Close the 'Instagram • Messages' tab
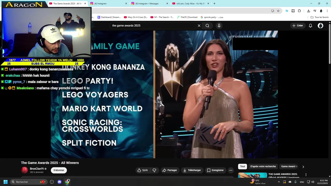331x186 pixels. pyautogui.click(x=167, y=4)
